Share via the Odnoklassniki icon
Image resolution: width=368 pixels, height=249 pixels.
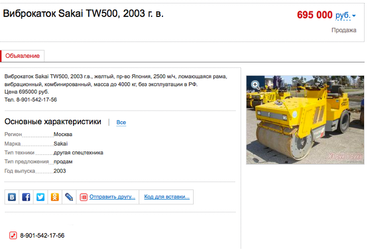click(x=55, y=197)
